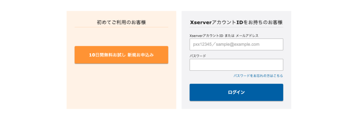Focus the XserverアカウントID or email field
Screen dimensions: 345x129
coord(236,44)
